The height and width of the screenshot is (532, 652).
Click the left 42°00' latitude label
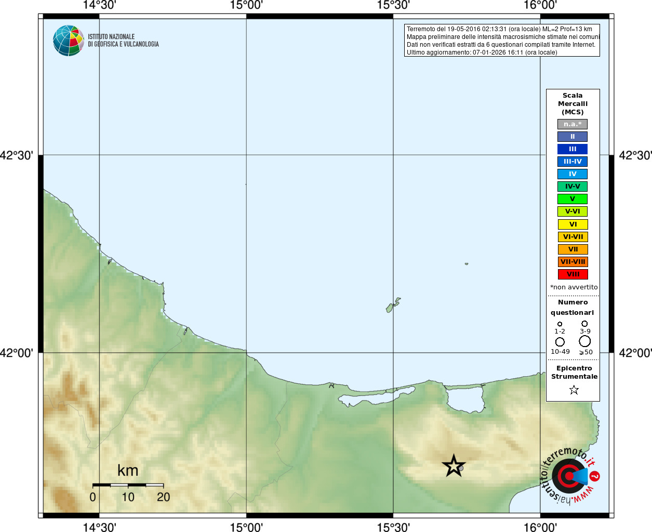(17, 353)
